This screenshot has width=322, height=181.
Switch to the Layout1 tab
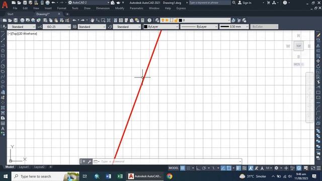tap(24, 167)
